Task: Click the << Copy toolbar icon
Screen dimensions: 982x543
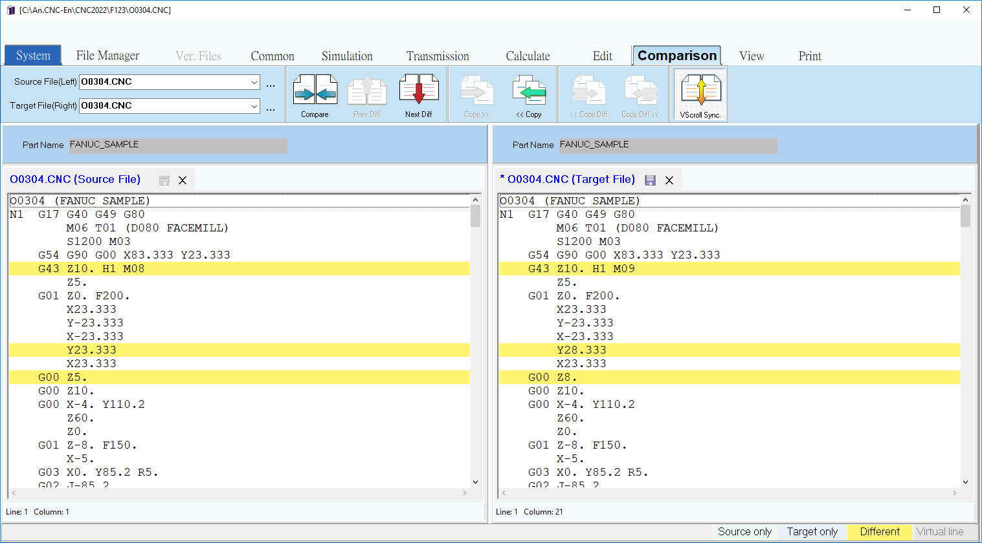Action: [x=529, y=94]
